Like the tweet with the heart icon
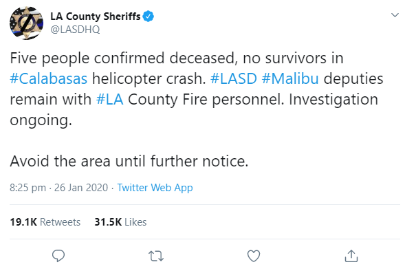 point(254,256)
